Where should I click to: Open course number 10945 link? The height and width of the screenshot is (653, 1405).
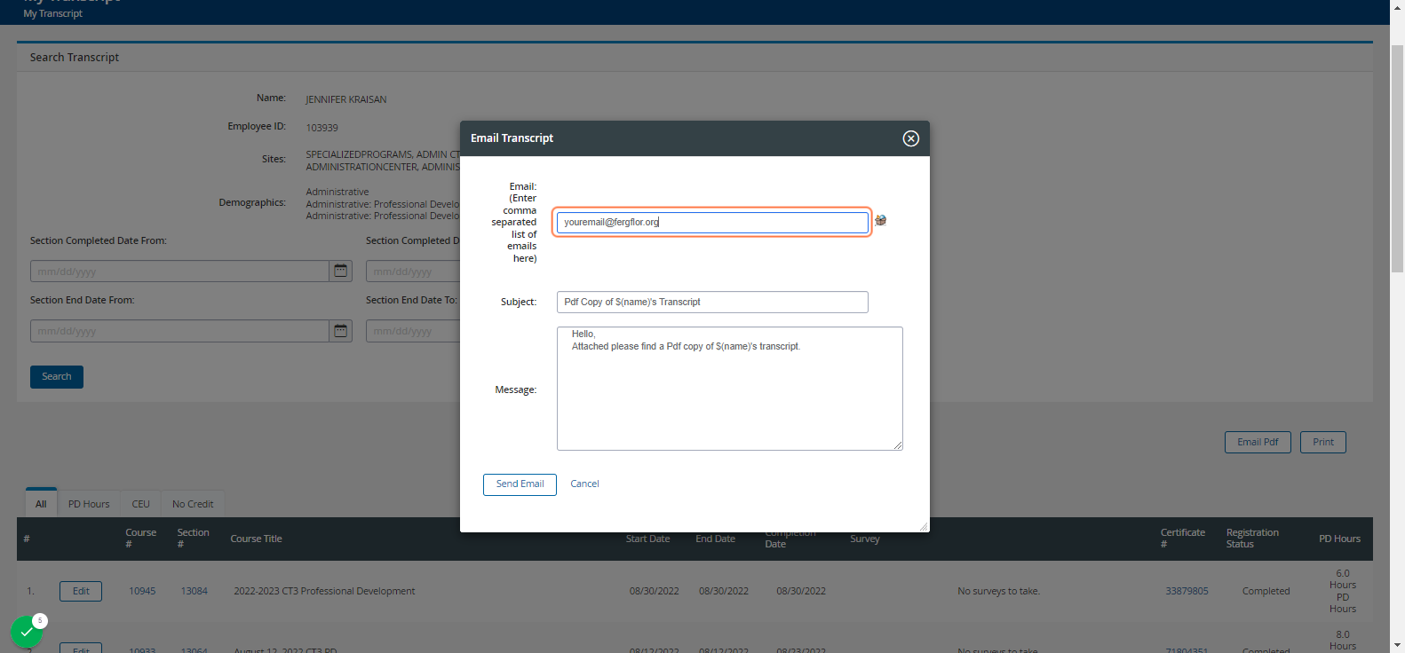[x=142, y=591]
